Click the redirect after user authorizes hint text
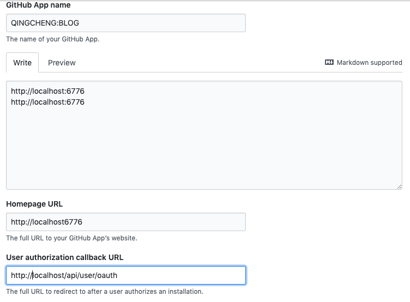The image size is (410, 302). [x=104, y=292]
